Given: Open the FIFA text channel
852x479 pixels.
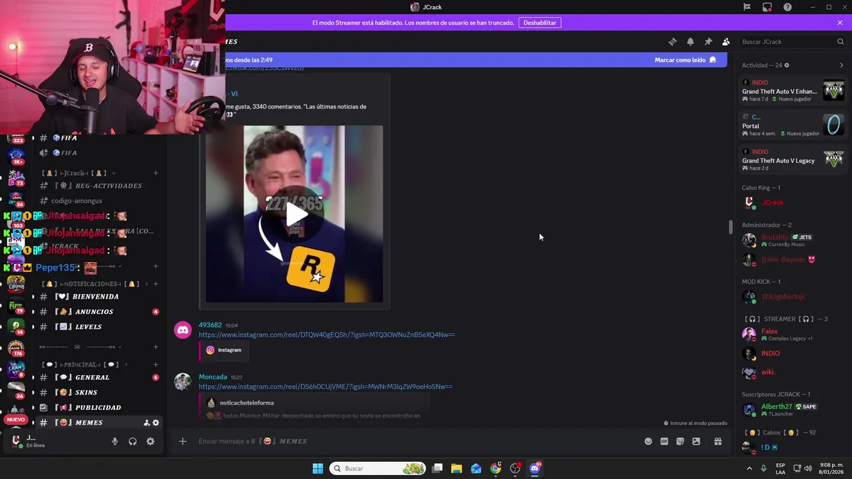Looking at the screenshot, I should click(99, 138).
